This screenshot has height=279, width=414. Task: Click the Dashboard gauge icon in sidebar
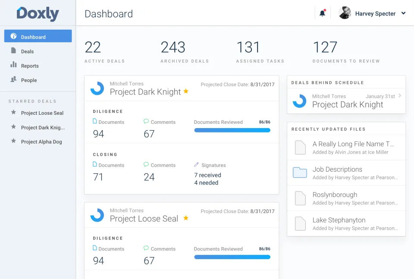click(13, 36)
